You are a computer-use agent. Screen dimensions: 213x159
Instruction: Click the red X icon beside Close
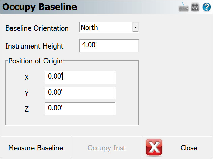[x=154, y=147]
